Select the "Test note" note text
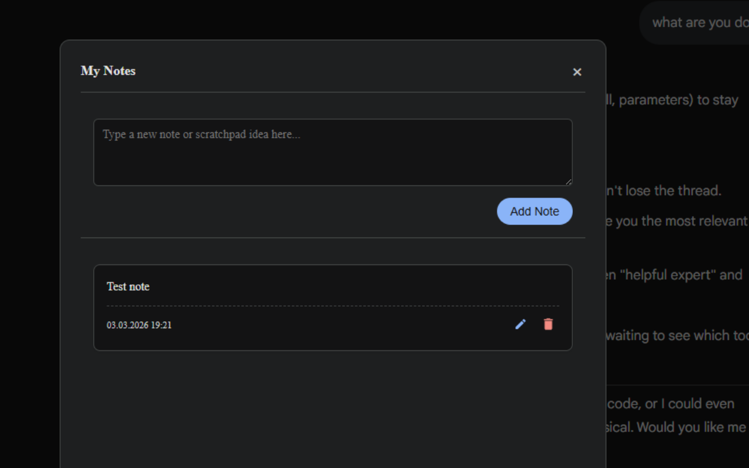The width and height of the screenshot is (749, 468). point(128,287)
